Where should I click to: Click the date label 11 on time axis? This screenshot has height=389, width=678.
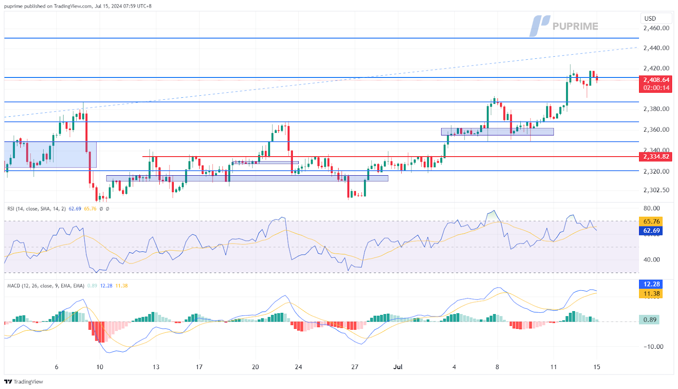pyautogui.click(x=553, y=367)
